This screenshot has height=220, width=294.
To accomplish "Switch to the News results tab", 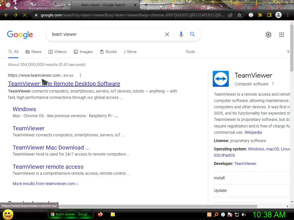I will (x=34, y=52).
